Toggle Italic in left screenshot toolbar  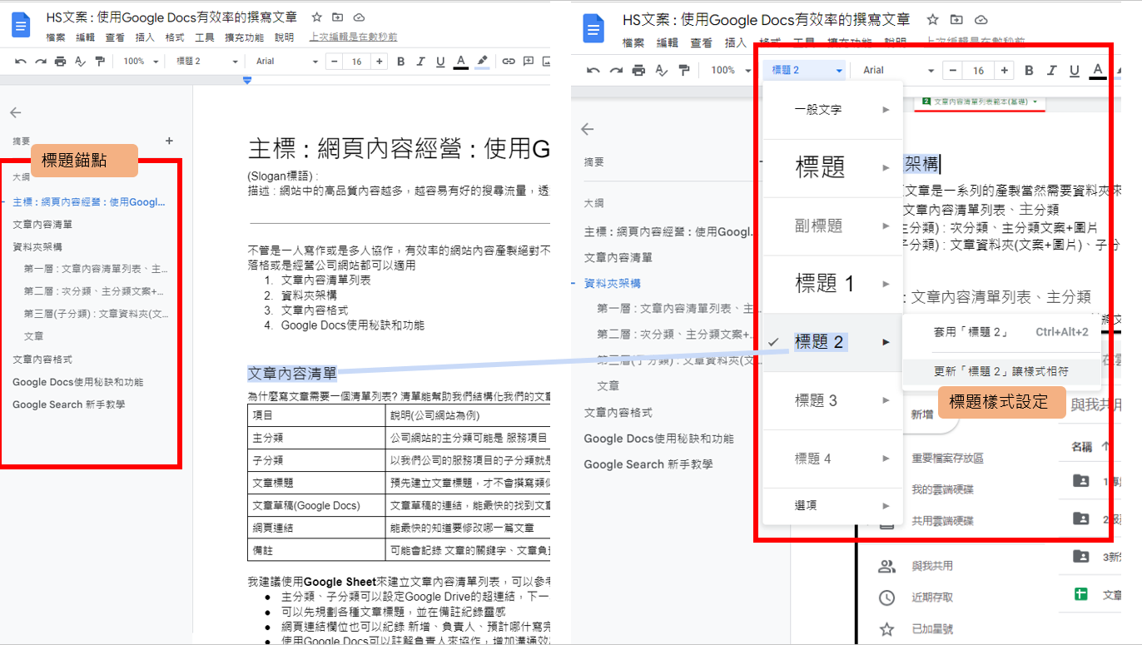420,62
